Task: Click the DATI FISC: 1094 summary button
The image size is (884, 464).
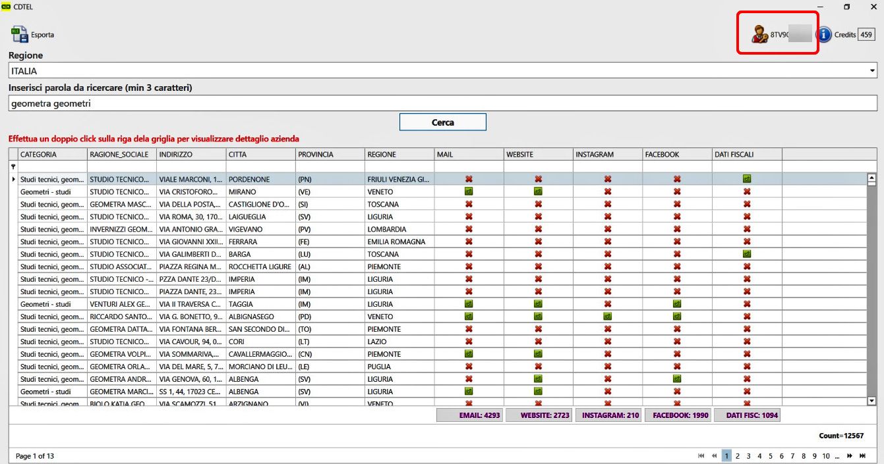Action: click(747, 415)
